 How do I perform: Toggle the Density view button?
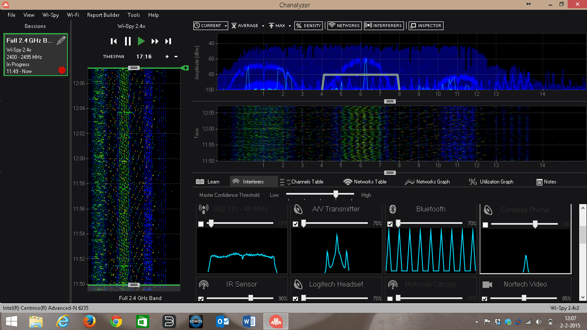point(309,26)
